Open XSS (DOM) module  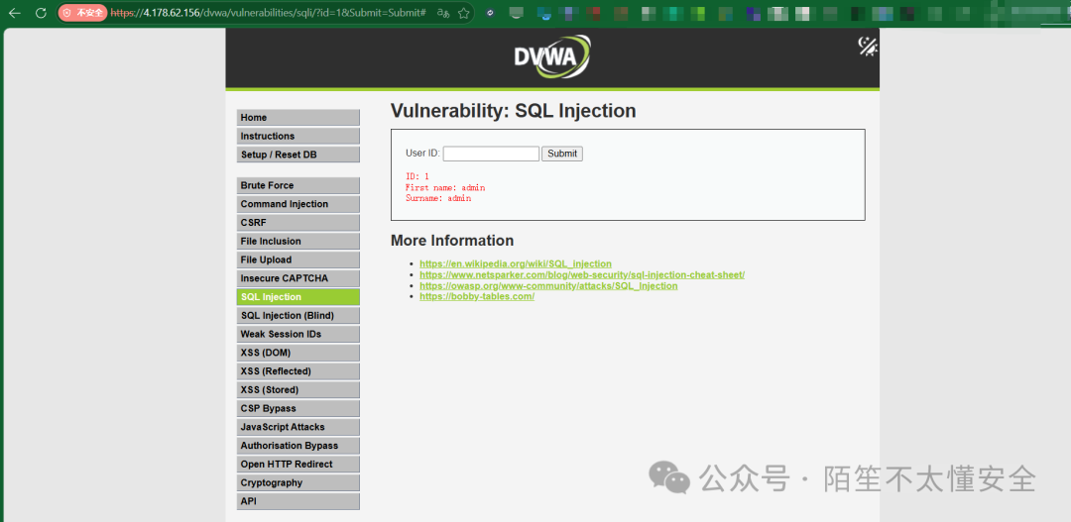click(297, 353)
